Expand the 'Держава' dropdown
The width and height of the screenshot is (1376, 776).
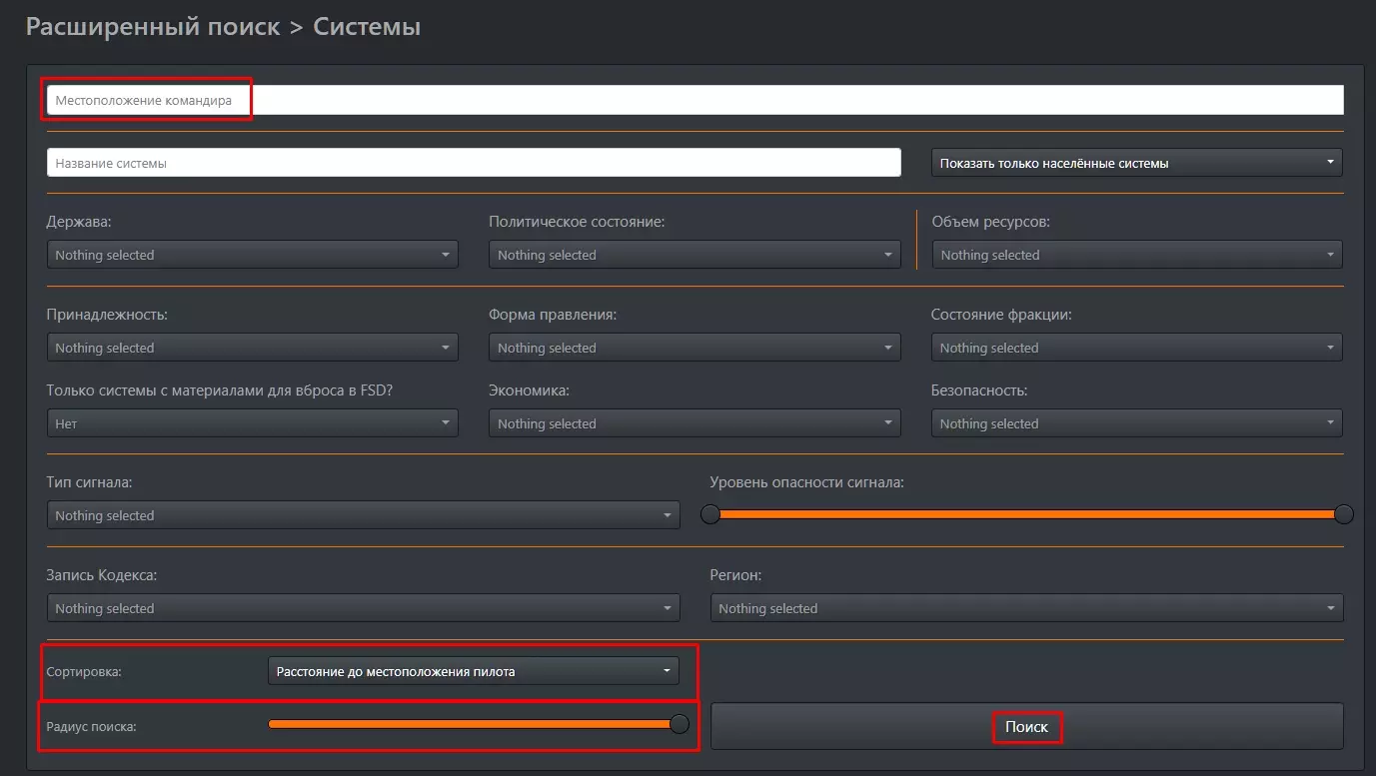pos(252,255)
